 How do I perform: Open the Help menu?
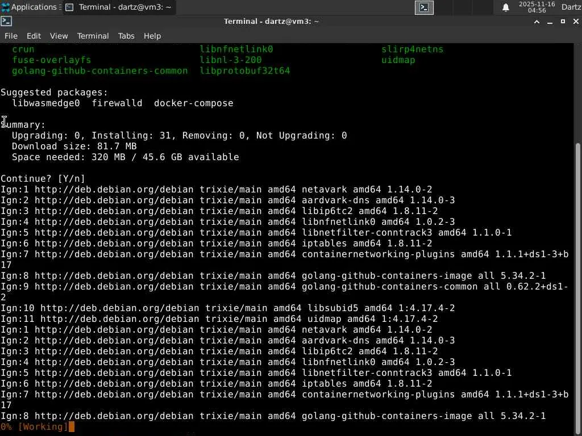[x=152, y=36]
